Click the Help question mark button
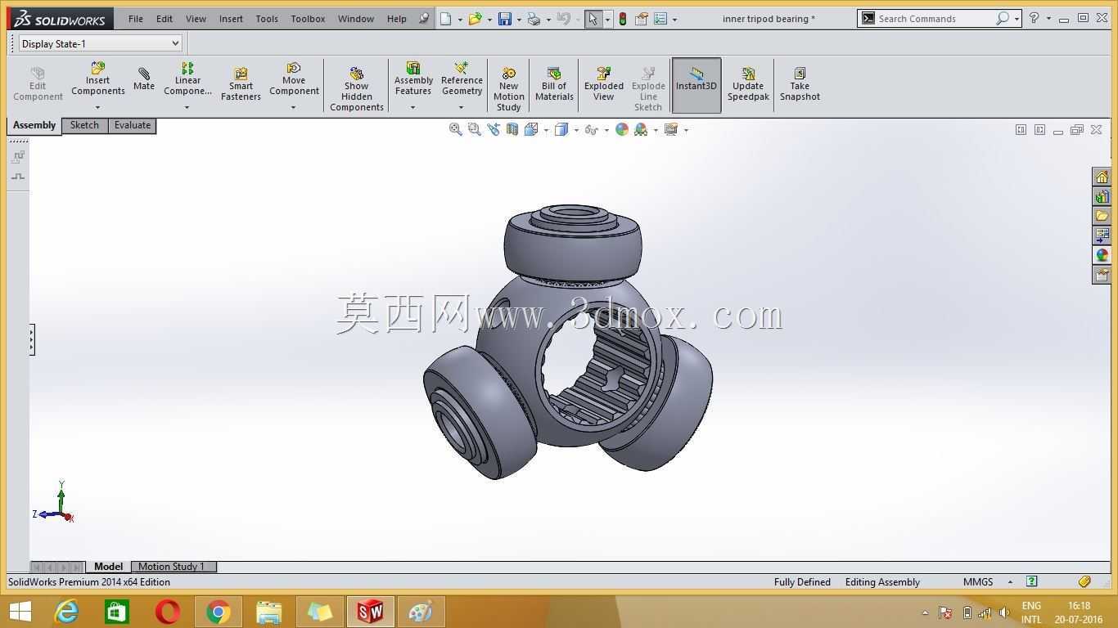This screenshot has height=628, width=1118. (1035, 18)
